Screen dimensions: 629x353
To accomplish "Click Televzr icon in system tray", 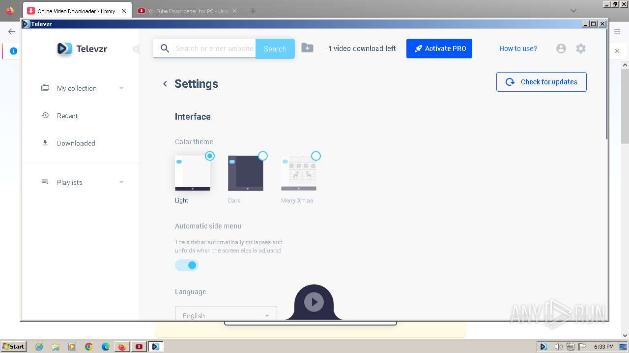I will tap(543, 347).
